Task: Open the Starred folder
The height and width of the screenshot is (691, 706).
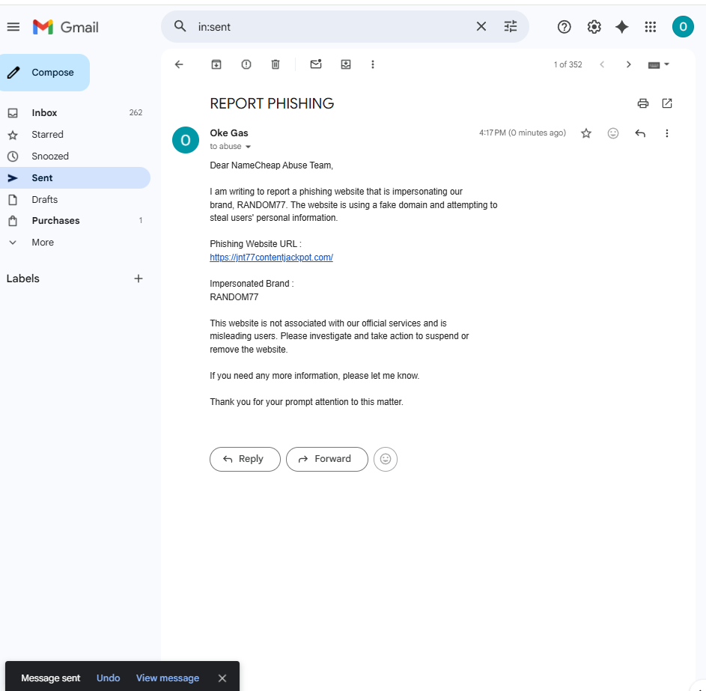Action: click(x=75, y=135)
